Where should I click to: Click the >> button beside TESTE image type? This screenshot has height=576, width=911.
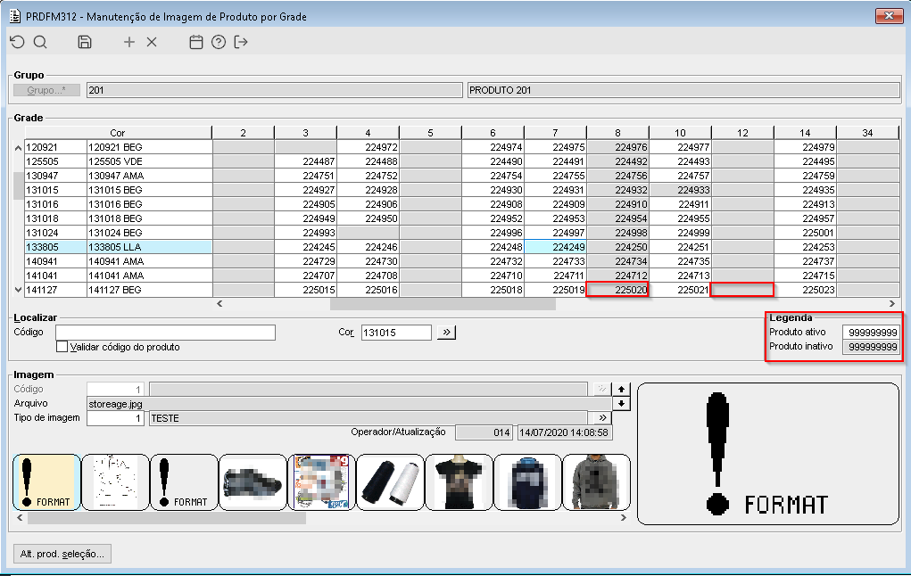(x=602, y=417)
